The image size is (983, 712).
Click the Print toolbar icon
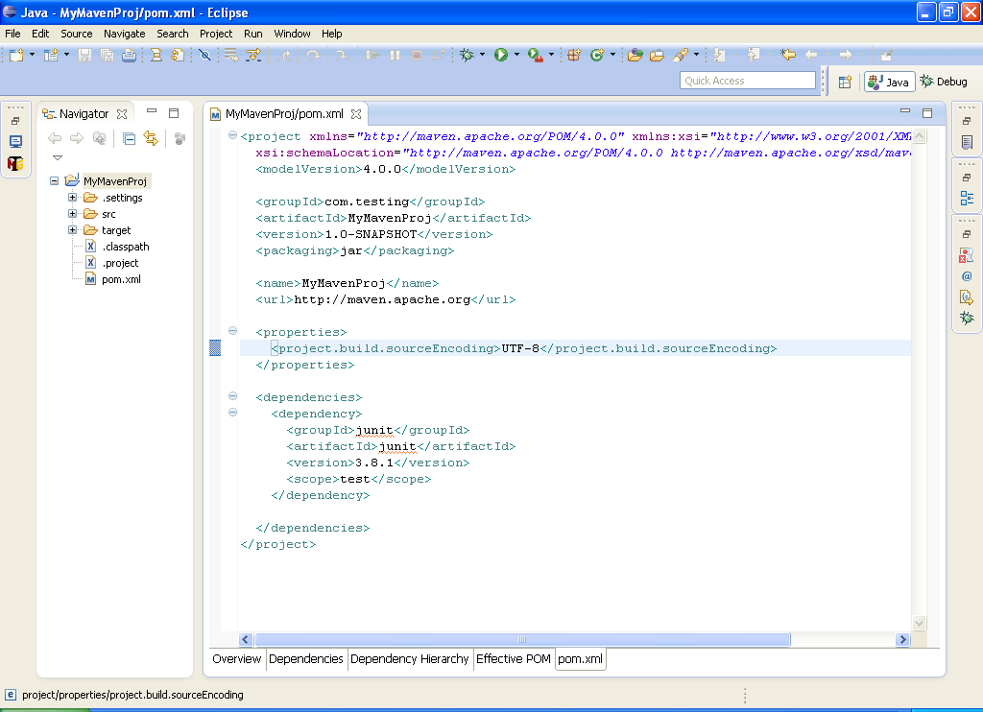[x=130, y=55]
